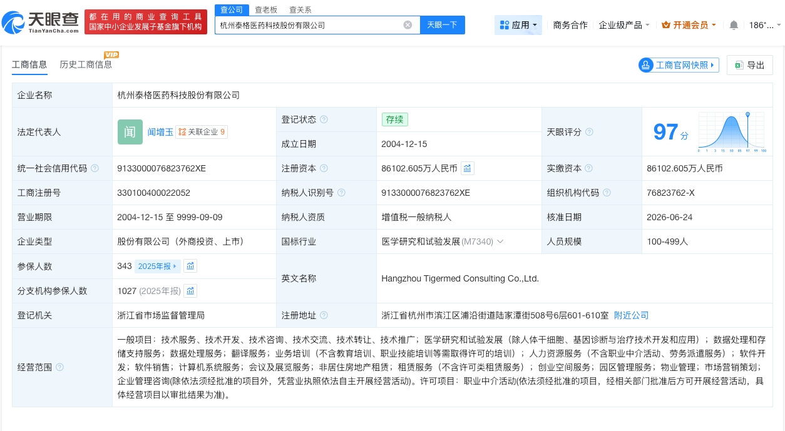Click the red 国家中小企业发展子基金 banner
Screen dimensions: 785x431
146,22
